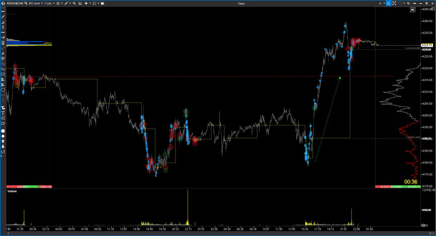Viewport: 436px width, 236px height.
Task: Click the VPOC label on volume profile
Action: click(48, 44)
